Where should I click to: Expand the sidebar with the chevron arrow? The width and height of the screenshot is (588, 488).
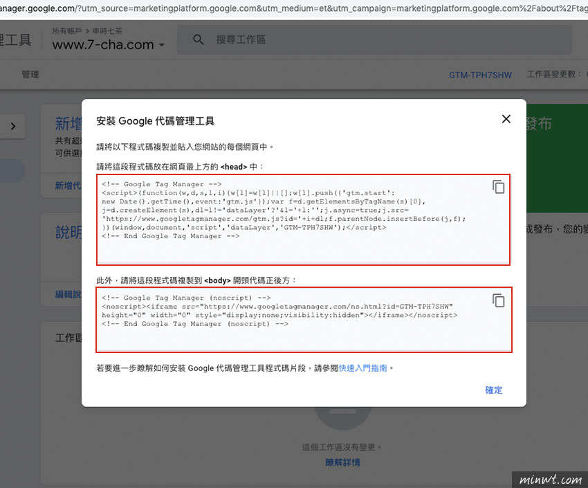coord(13,126)
